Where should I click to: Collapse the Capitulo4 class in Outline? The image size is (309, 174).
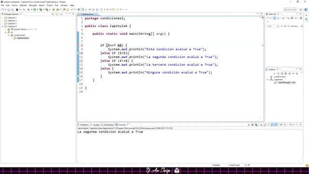(x=267, y=79)
